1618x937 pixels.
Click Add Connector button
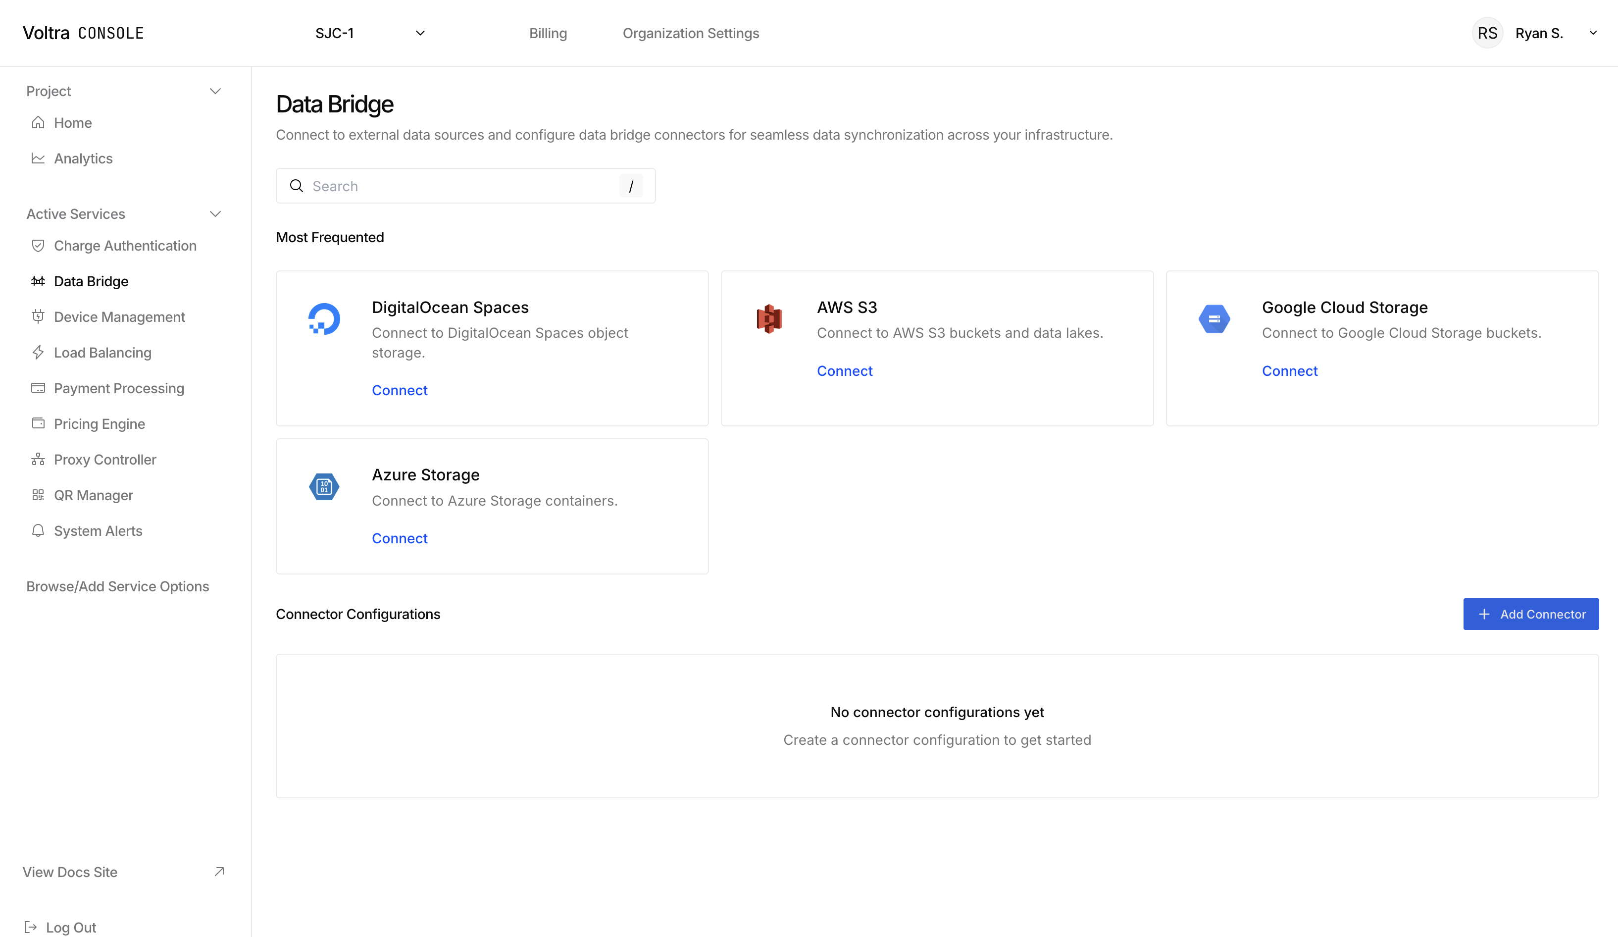[1531, 614]
